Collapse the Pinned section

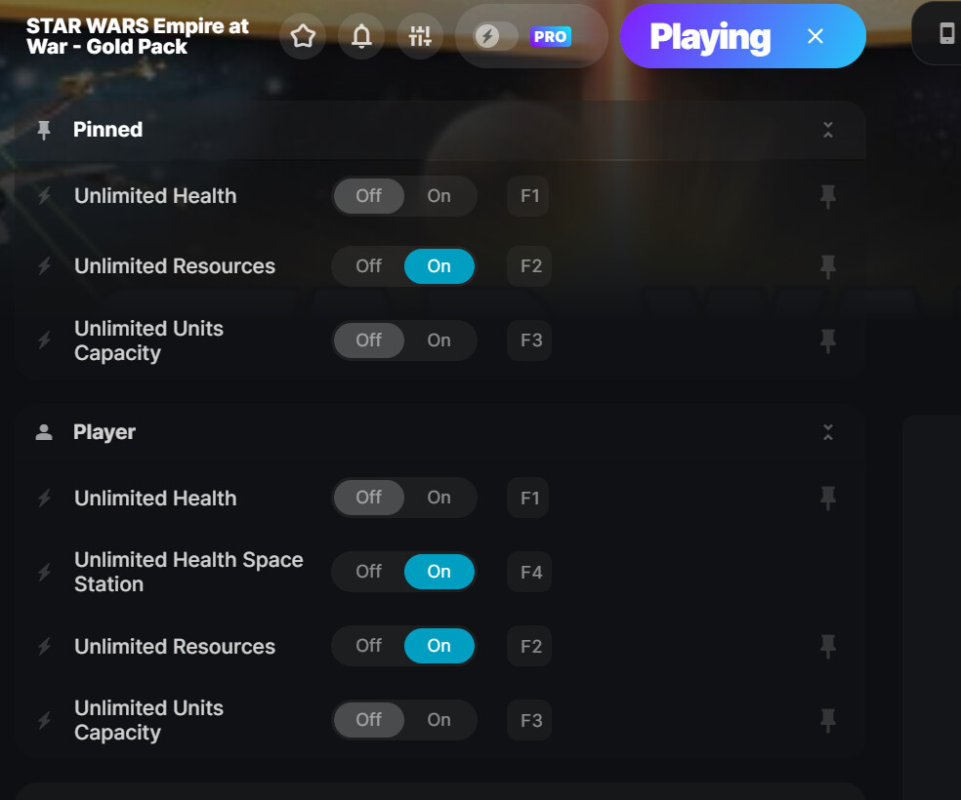(x=828, y=130)
